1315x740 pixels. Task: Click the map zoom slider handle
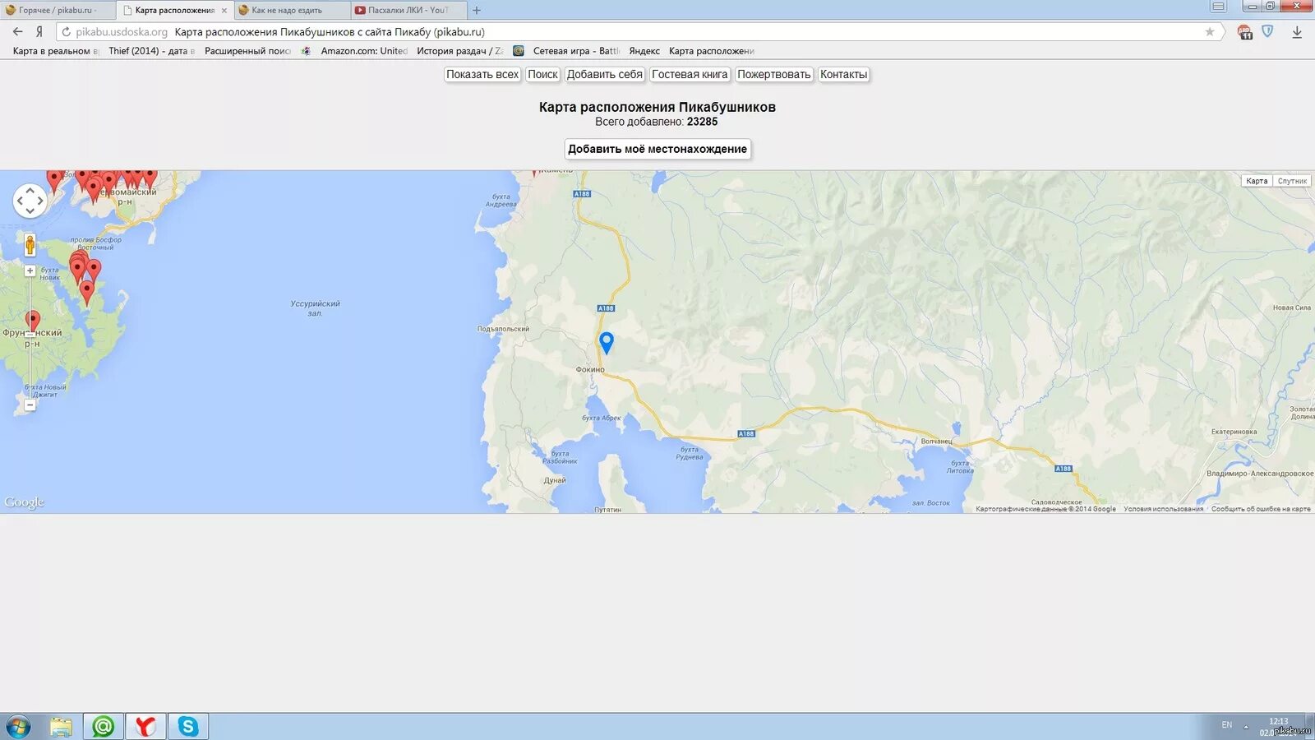click(30, 334)
